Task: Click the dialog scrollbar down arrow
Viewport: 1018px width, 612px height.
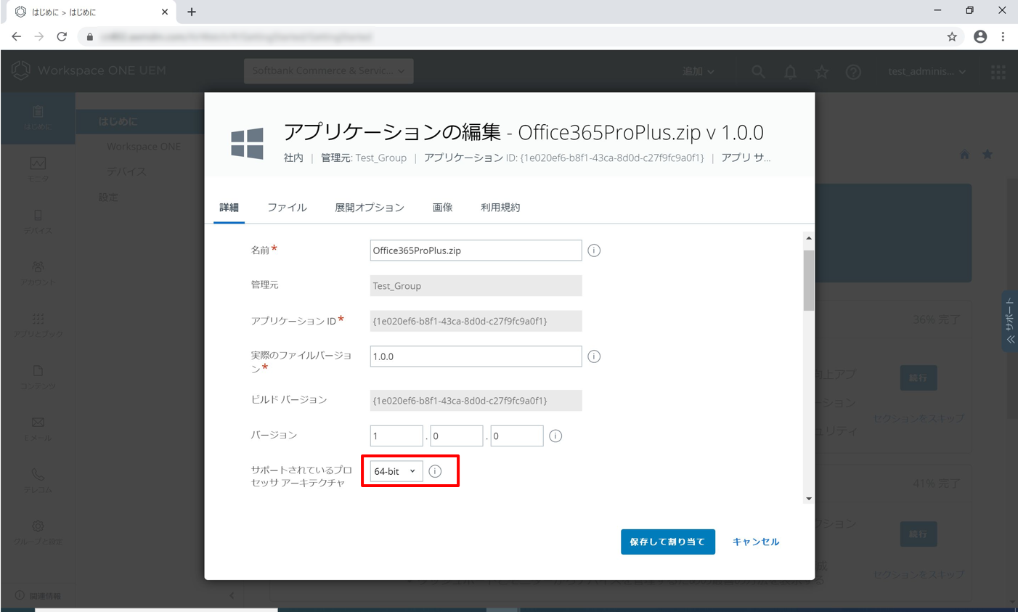Action: point(809,499)
